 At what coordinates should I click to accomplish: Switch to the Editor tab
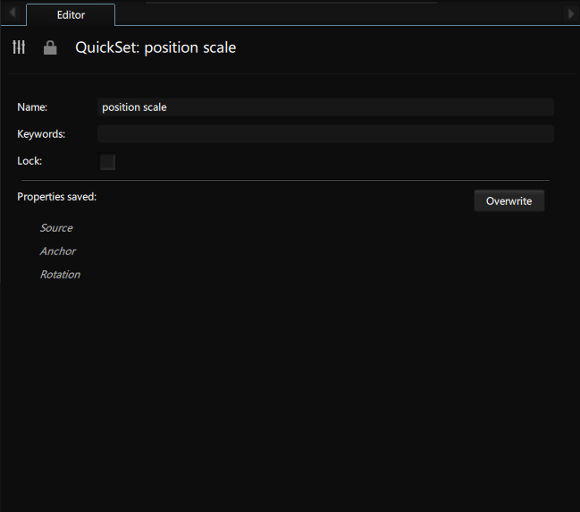click(71, 15)
